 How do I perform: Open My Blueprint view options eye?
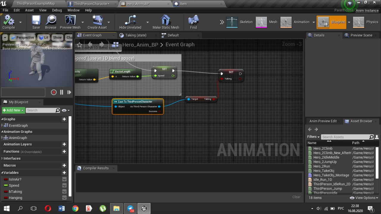tap(65, 110)
